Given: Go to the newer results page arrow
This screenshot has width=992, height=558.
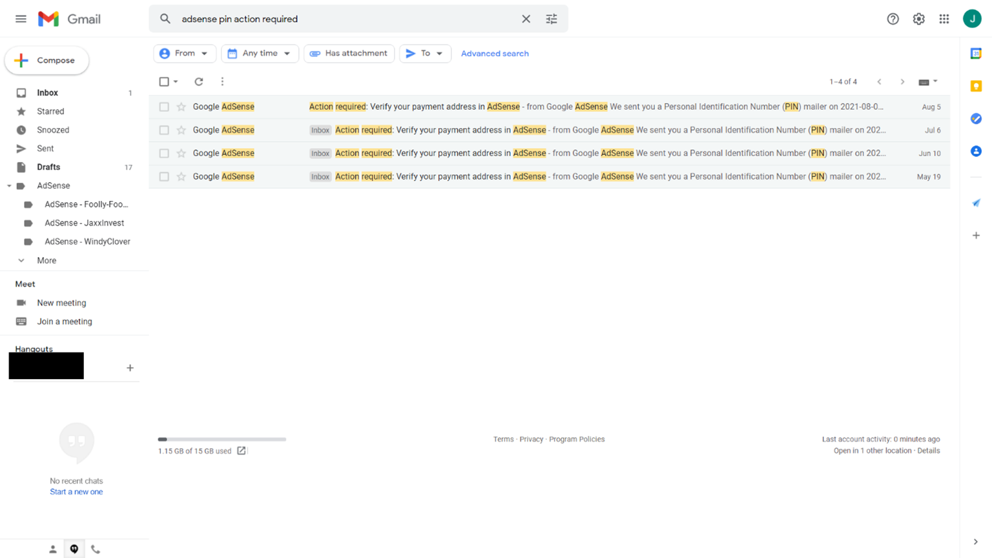Looking at the screenshot, I should coord(879,81).
